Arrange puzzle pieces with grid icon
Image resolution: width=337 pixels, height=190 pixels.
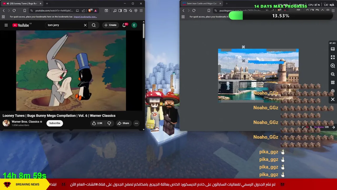(333, 83)
